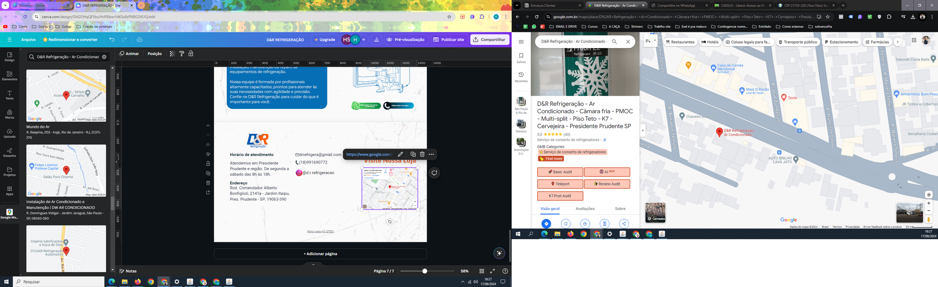Add collaborator with plus button

pos(363,40)
